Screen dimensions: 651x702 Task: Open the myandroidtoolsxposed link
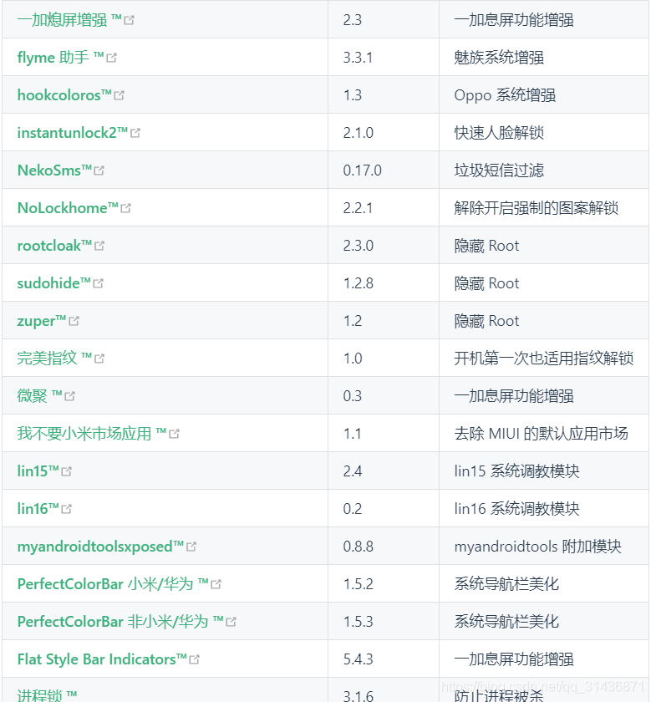click(x=107, y=547)
